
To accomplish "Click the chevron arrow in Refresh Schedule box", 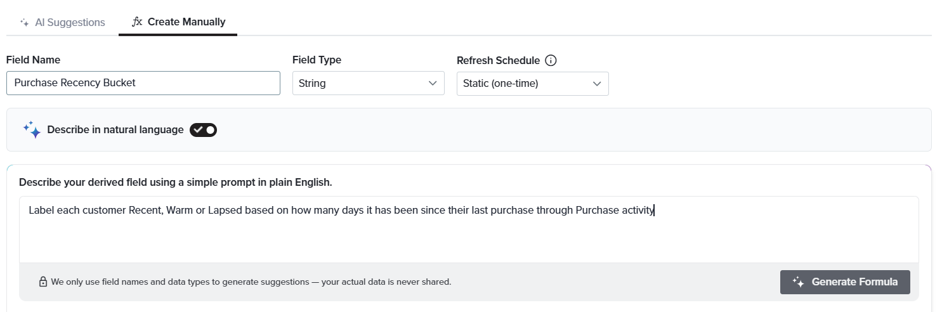I will coord(597,83).
